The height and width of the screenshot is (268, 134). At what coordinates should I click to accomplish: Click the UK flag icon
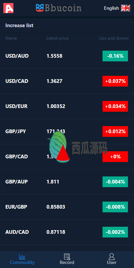point(126,8)
